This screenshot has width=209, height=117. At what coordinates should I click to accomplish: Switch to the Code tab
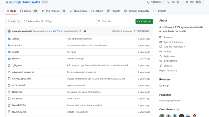pos(11,11)
